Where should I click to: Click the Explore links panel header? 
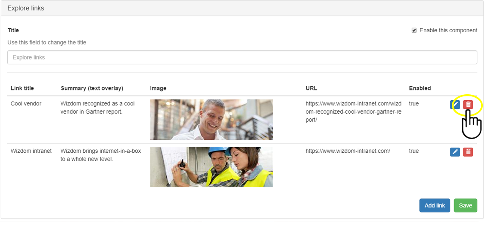[x=26, y=8]
